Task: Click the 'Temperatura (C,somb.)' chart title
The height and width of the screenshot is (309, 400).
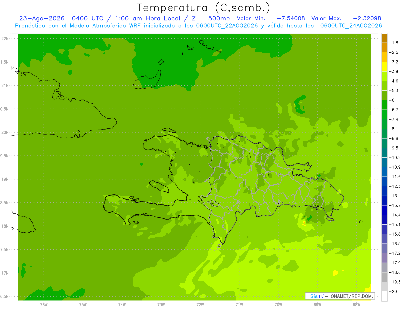Action: pyautogui.click(x=203, y=8)
